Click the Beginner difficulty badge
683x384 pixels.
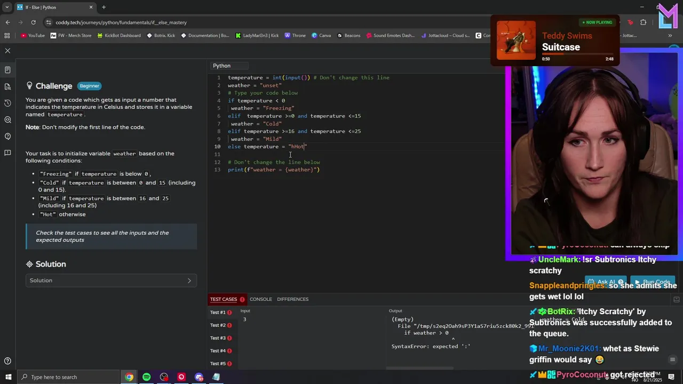click(x=90, y=86)
